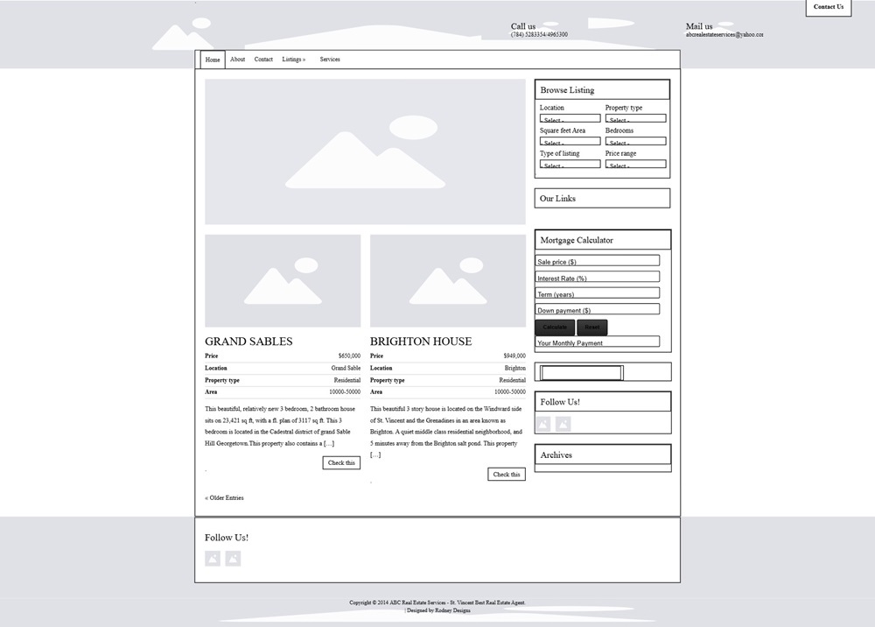The width and height of the screenshot is (875, 627).
Task: Expand the Price range select dropdown
Action: point(635,164)
